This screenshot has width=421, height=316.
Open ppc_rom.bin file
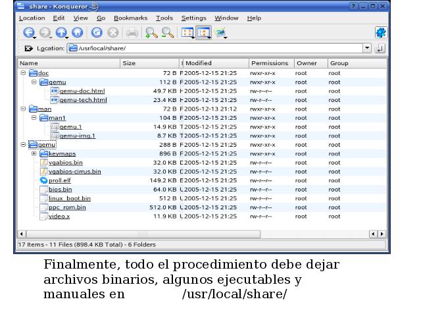pos(67,207)
